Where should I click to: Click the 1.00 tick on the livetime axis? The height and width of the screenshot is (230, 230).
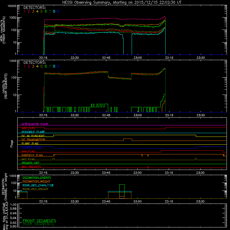pyautogui.click(x=13, y=205)
